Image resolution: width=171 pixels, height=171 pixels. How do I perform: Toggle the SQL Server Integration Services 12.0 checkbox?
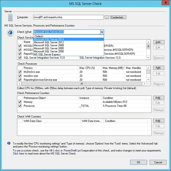point(20,58)
